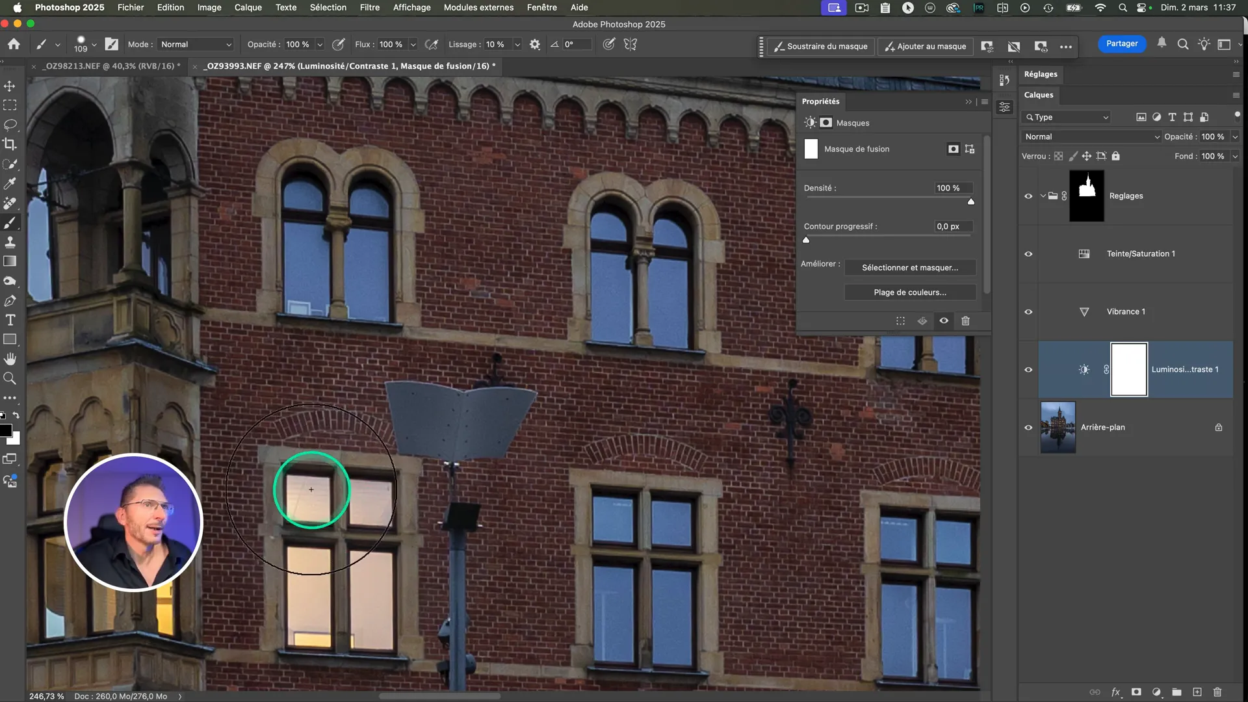Click the Densité slider handle

[970, 201]
